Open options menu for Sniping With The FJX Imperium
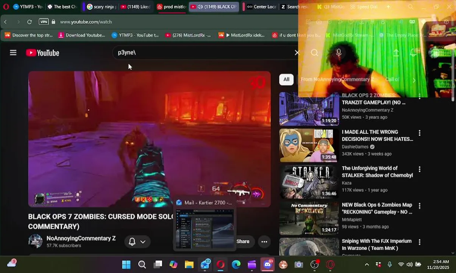This screenshot has height=273, width=456. (x=419, y=242)
